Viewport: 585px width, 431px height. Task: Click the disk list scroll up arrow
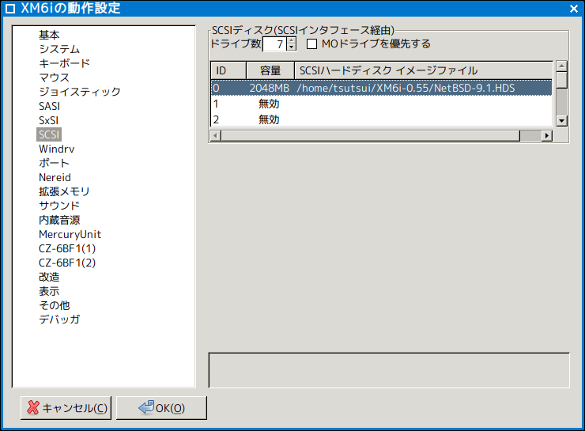(561, 66)
